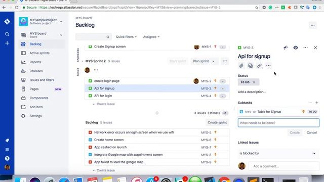Add subtask with plus icon

317,103
